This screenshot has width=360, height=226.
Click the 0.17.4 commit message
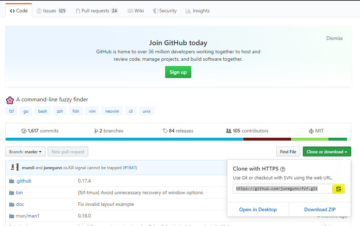click(x=84, y=181)
